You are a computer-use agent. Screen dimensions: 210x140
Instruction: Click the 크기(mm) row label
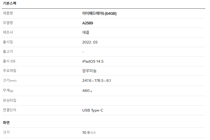[10, 80]
